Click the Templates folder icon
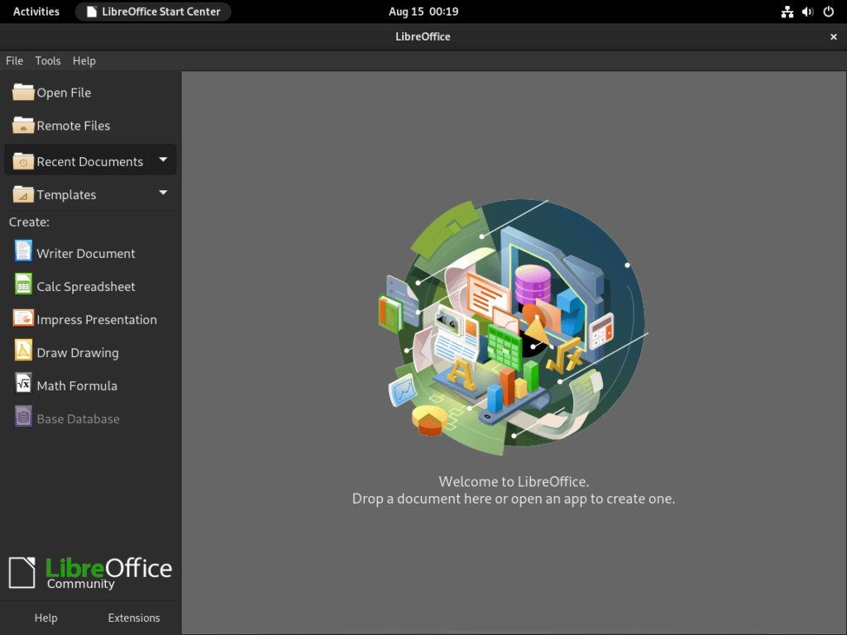Viewport: 847px width, 635px height. (x=23, y=193)
